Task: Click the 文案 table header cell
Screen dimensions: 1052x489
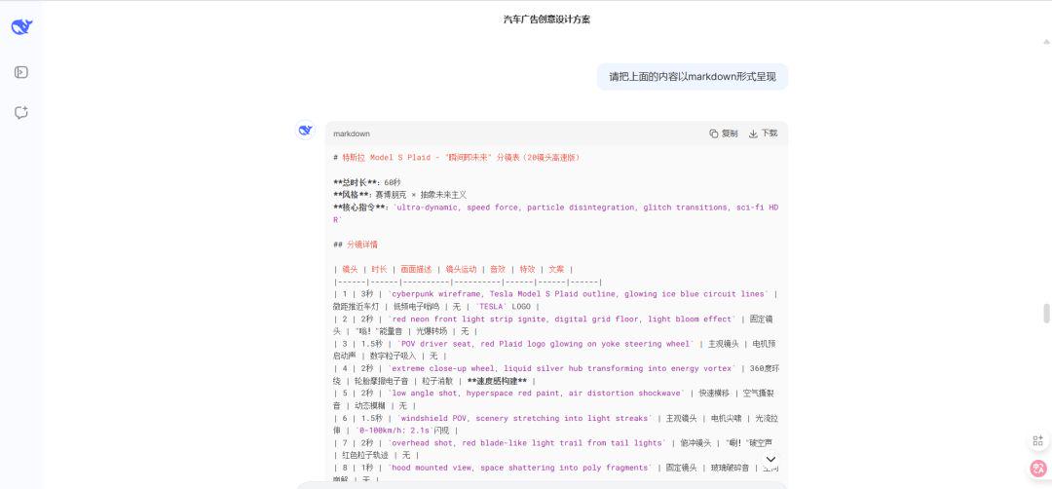Action: coord(556,269)
